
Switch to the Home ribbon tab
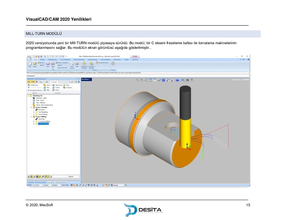35,60
